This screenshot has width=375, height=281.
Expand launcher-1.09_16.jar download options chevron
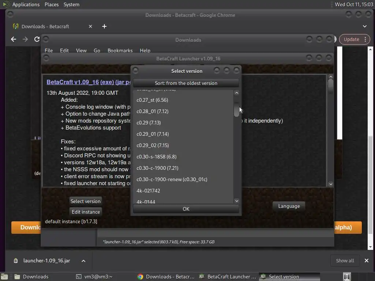(83, 261)
